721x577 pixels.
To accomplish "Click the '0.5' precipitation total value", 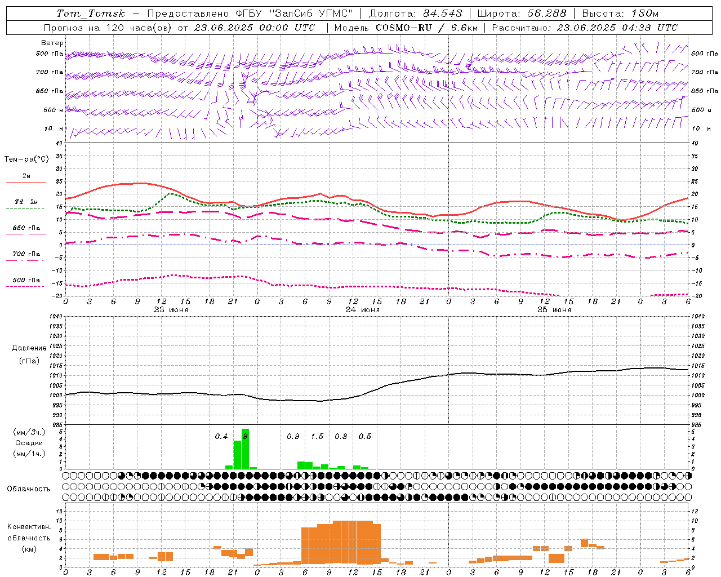I will [x=365, y=437].
